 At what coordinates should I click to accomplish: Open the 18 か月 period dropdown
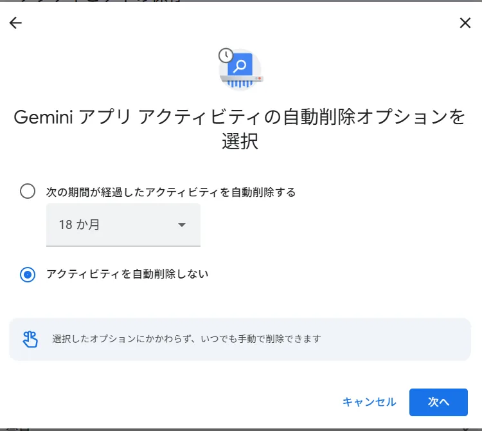tap(123, 225)
